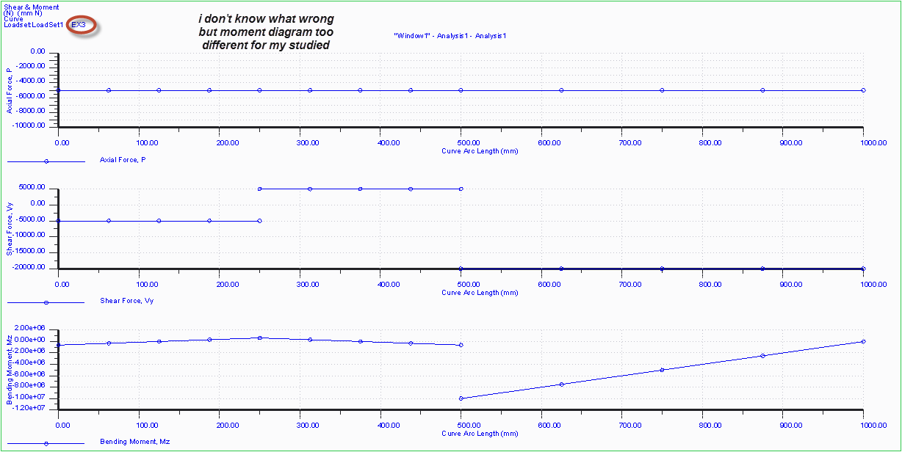The width and height of the screenshot is (902, 452).
Task: Click the handwritten-style note about the moment diagram
Action: point(264,32)
